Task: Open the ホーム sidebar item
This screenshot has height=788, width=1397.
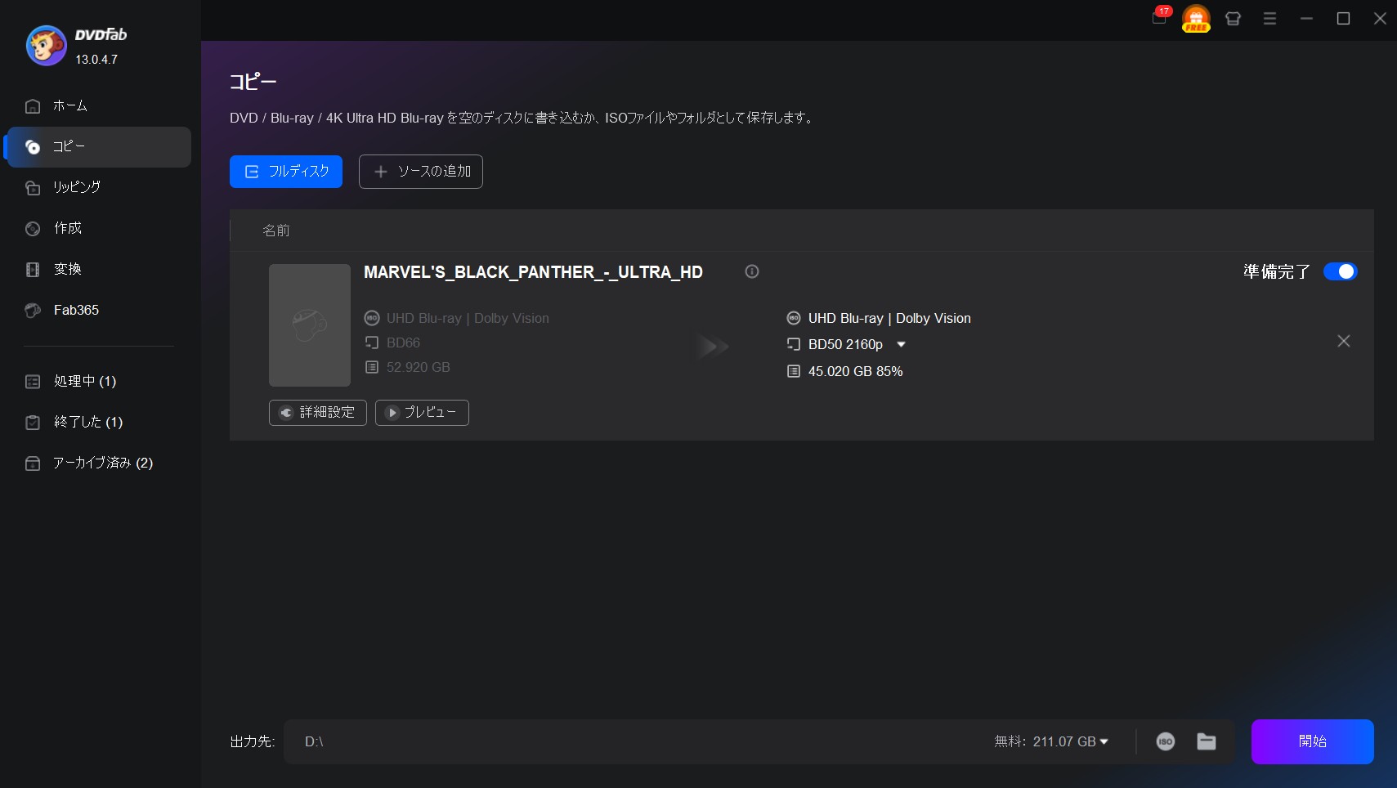Action: [x=99, y=106]
